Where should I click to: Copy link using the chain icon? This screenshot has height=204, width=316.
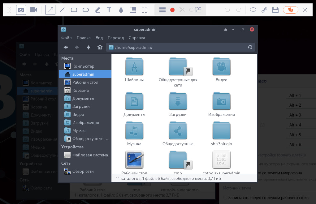click(x=264, y=10)
